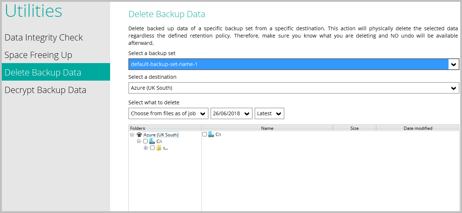
Task: Click the Azure cloud icon in folder tree
Action: (139, 135)
